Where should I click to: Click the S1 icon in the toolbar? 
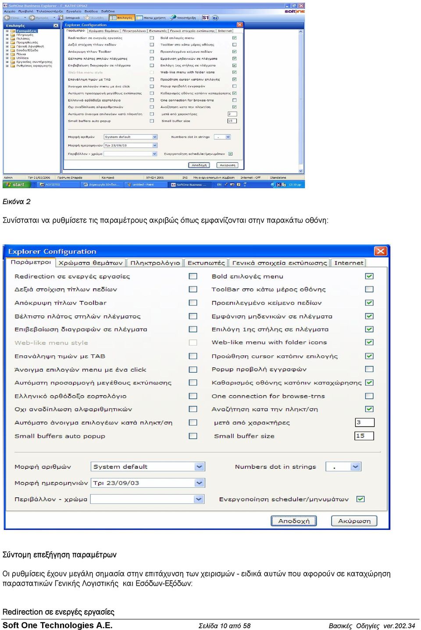205,18
